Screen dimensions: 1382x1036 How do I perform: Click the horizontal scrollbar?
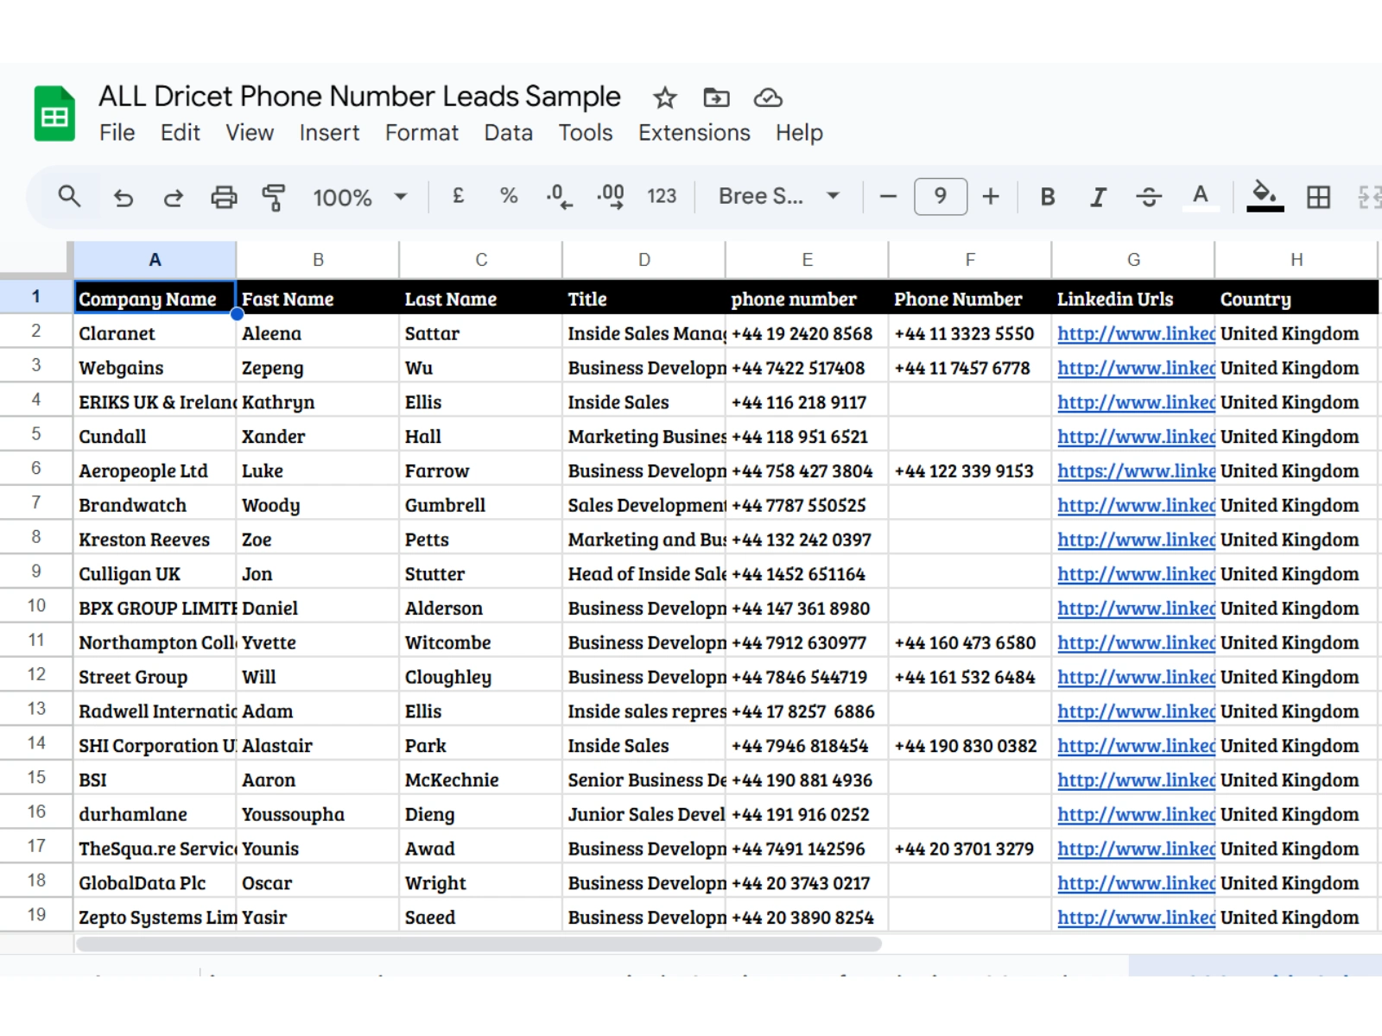[479, 944]
